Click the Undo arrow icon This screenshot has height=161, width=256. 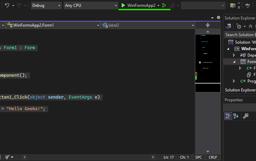click(x=7, y=5)
